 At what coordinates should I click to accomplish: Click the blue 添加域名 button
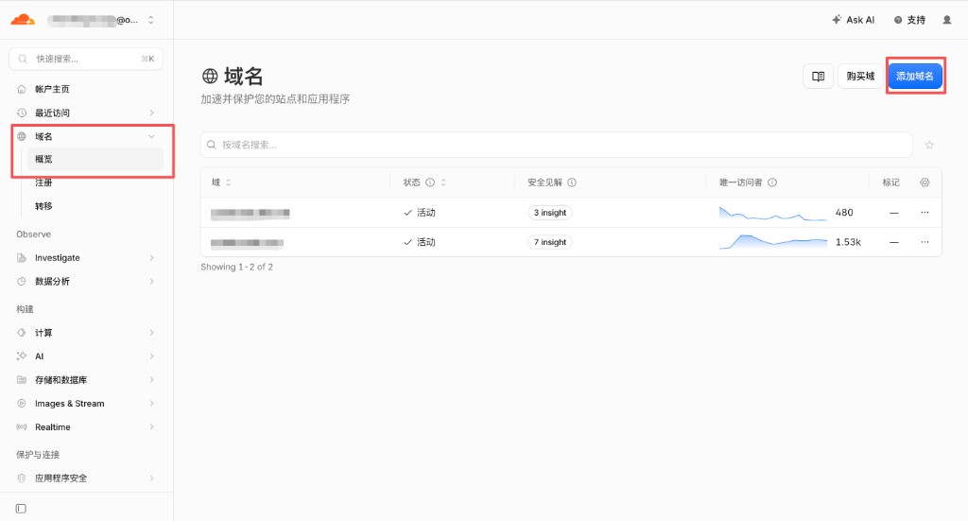tap(915, 76)
